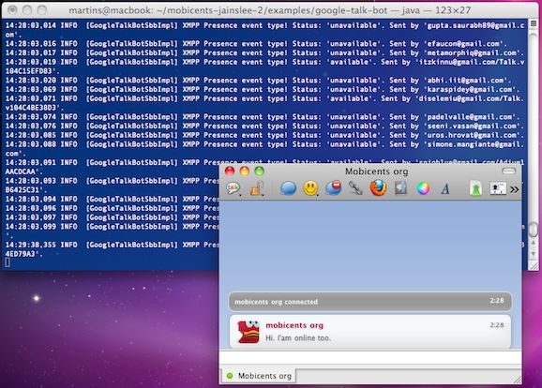Minimize the Mobicents org chat window
Viewport: 542px width, 388px height.
[245, 171]
